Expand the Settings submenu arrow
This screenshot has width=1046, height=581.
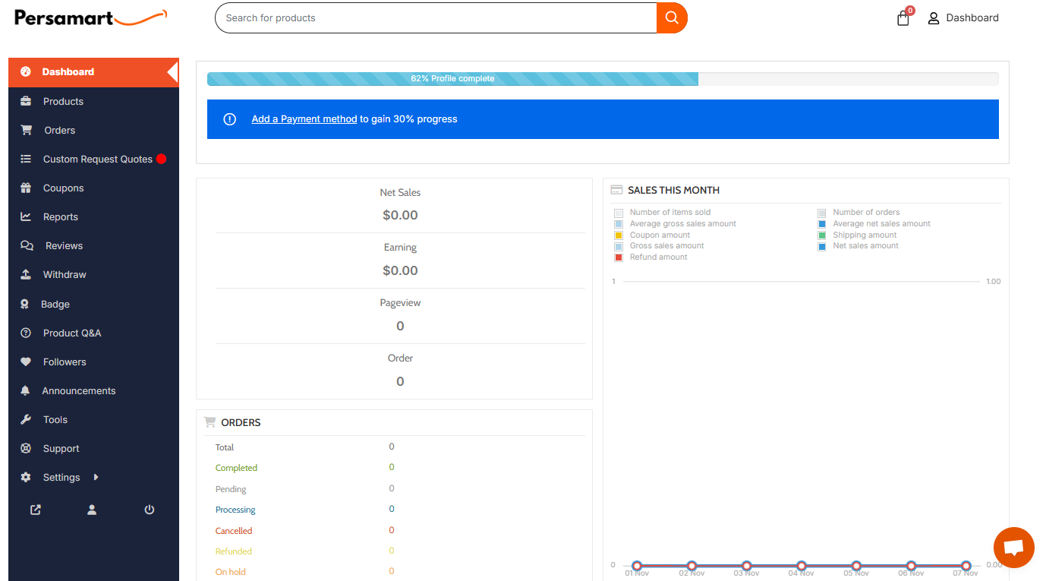(x=96, y=477)
